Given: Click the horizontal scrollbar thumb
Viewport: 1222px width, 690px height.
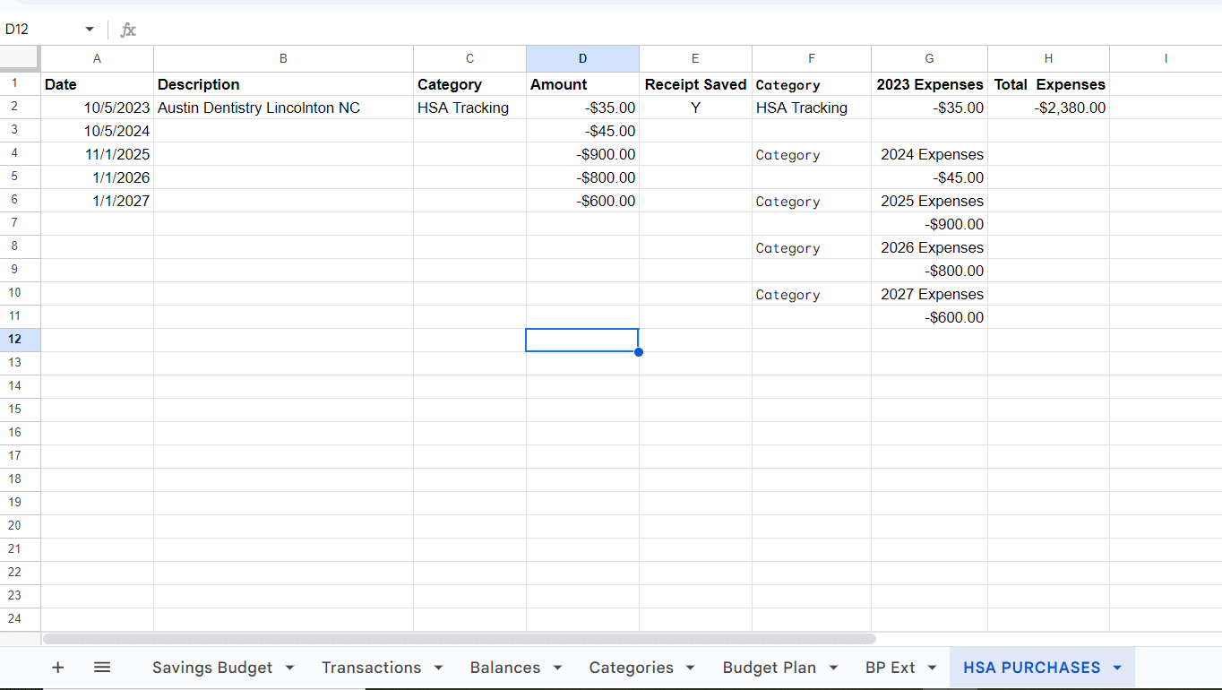Looking at the screenshot, I should tap(459, 639).
